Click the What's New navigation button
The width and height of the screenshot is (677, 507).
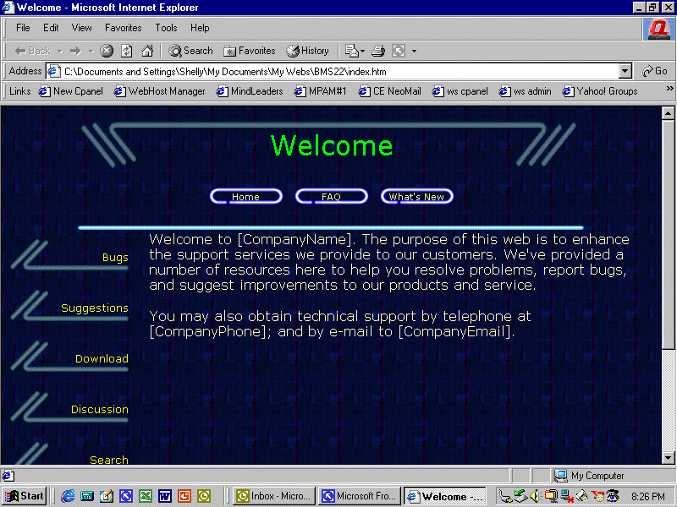[x=416, y=197]
